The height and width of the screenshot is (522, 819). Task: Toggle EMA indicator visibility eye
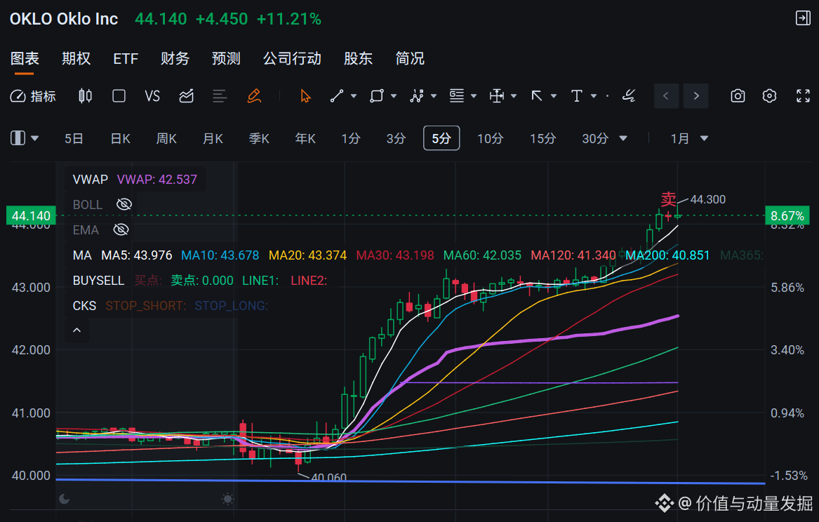(x=121, y=229)
